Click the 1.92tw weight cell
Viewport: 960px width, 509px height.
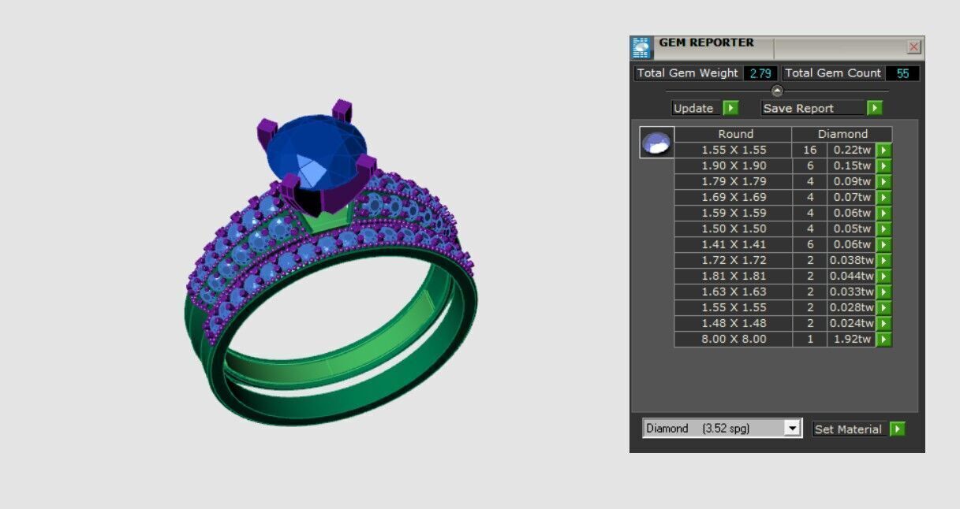(851, 339)
